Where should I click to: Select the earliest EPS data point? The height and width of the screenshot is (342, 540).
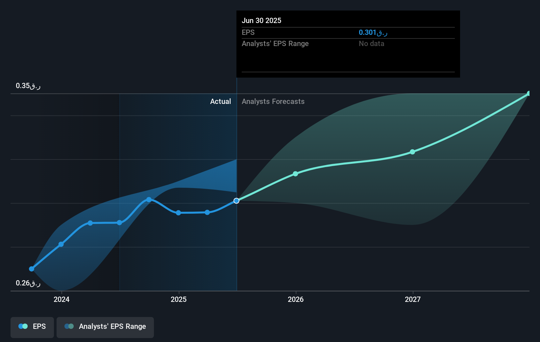pos(32,269)
